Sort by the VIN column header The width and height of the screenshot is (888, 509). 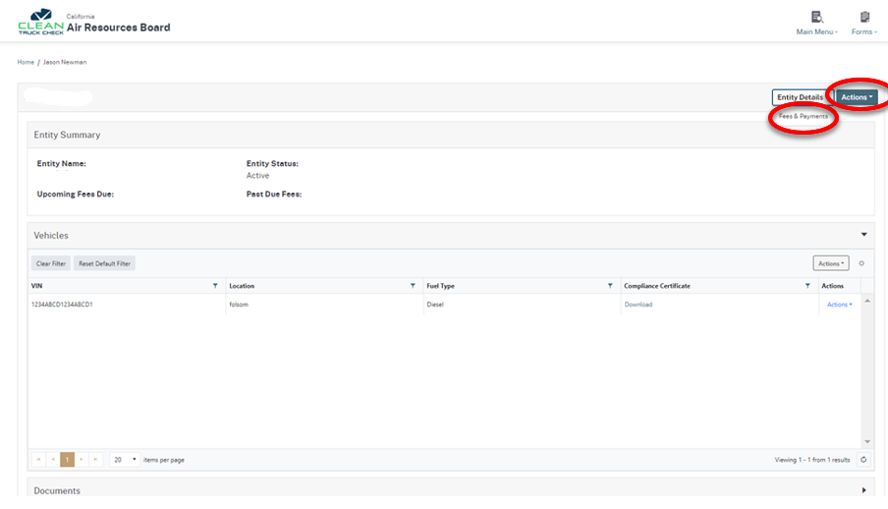(x=36, y=286)
